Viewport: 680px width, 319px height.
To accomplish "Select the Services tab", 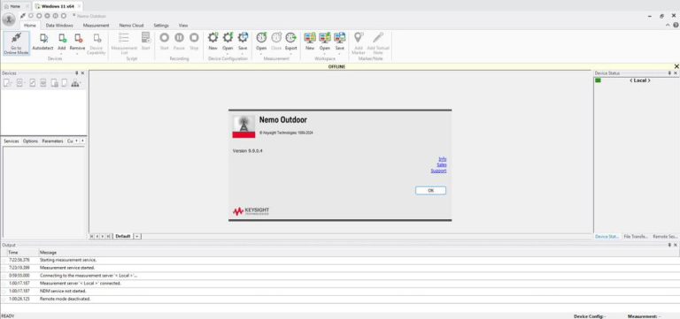I will (12, 141).
